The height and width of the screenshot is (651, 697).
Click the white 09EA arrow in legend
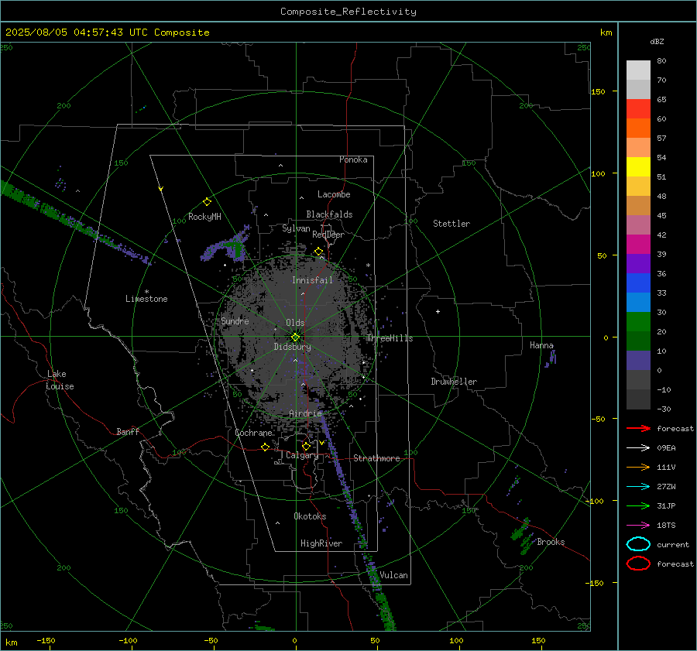point(638,447)
